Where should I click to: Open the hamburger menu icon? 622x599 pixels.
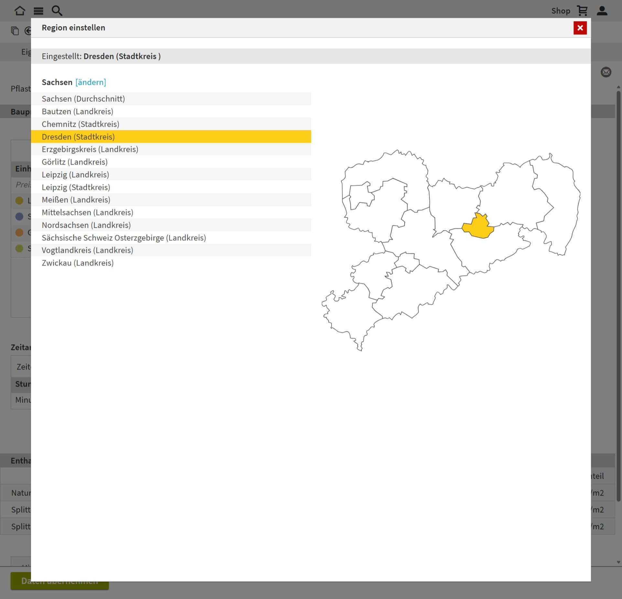pos(38,11)
